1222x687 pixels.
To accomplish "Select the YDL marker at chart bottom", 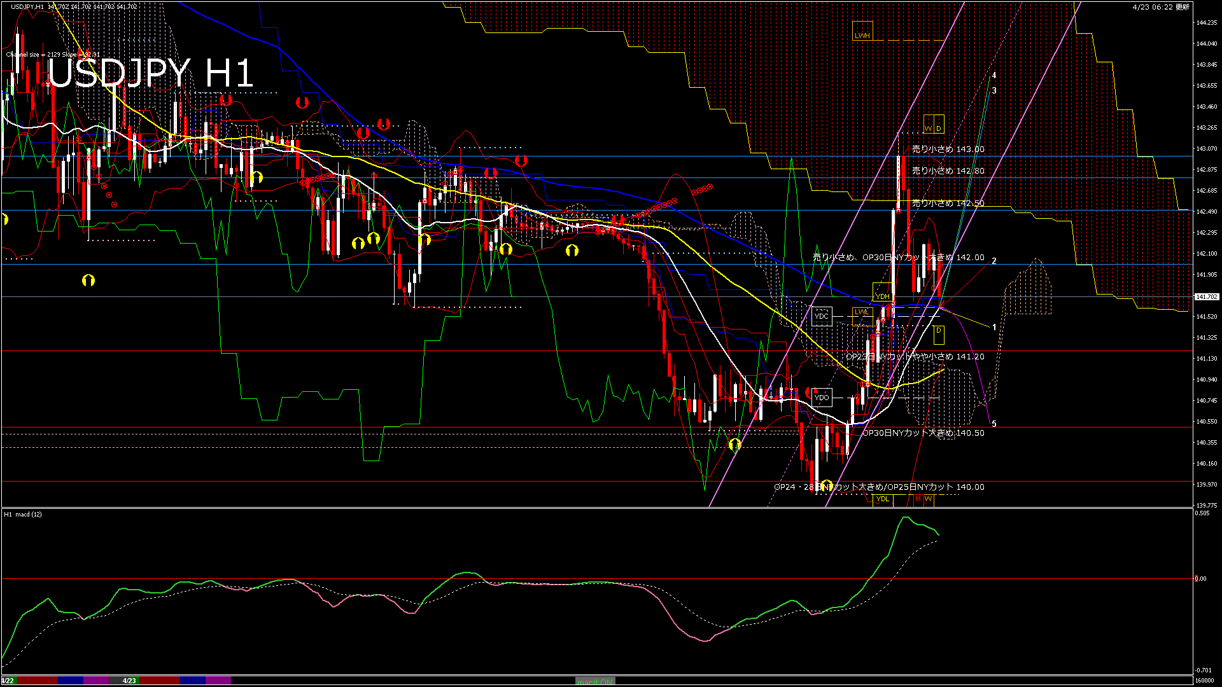I will coord(883,499).
